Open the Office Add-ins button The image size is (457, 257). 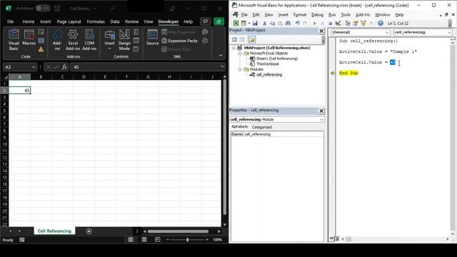pos(57,40)
